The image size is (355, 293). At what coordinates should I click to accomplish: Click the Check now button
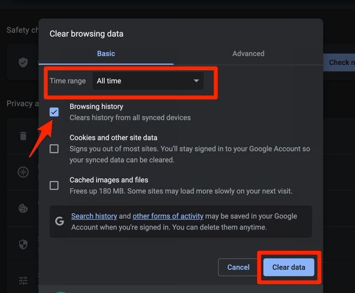pos(339,62)
